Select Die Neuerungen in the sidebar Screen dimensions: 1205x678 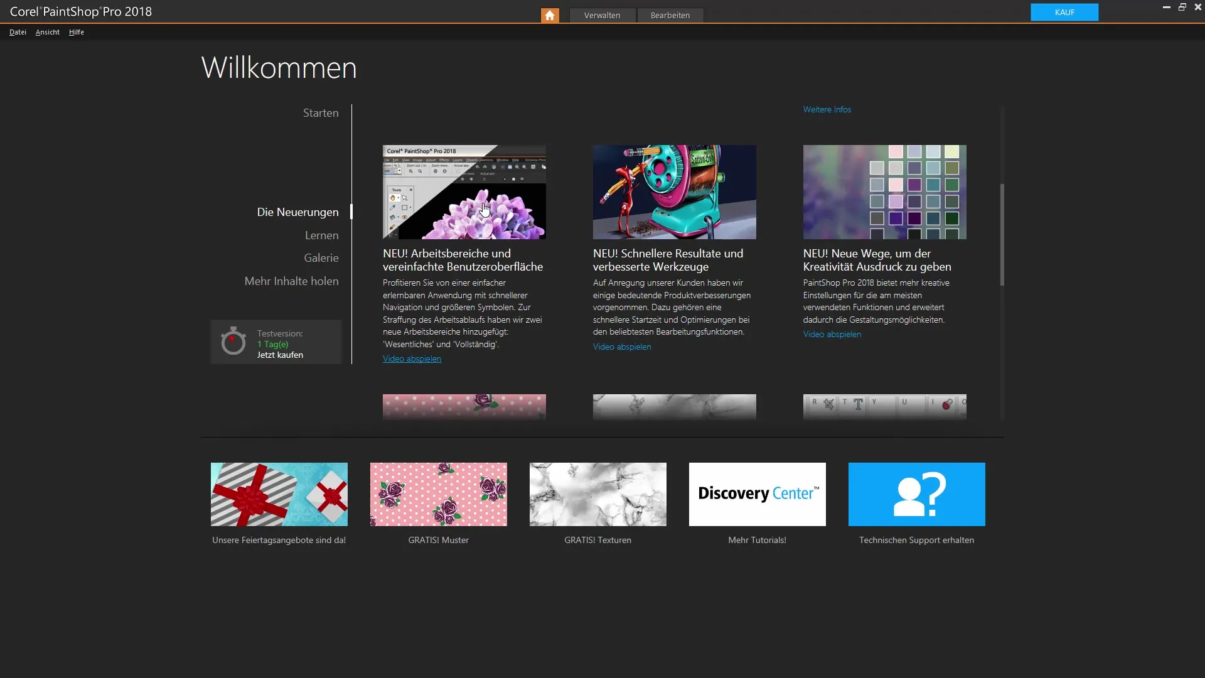pyautogui.click(x=297, y=212)
